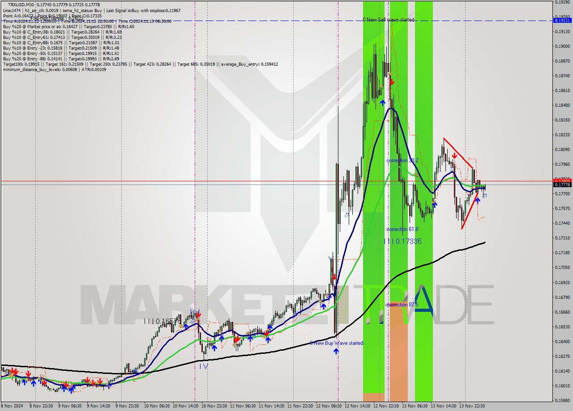
Task: Select the red down arrow beside the descending red trendline
Action: [x=454, y=155]
